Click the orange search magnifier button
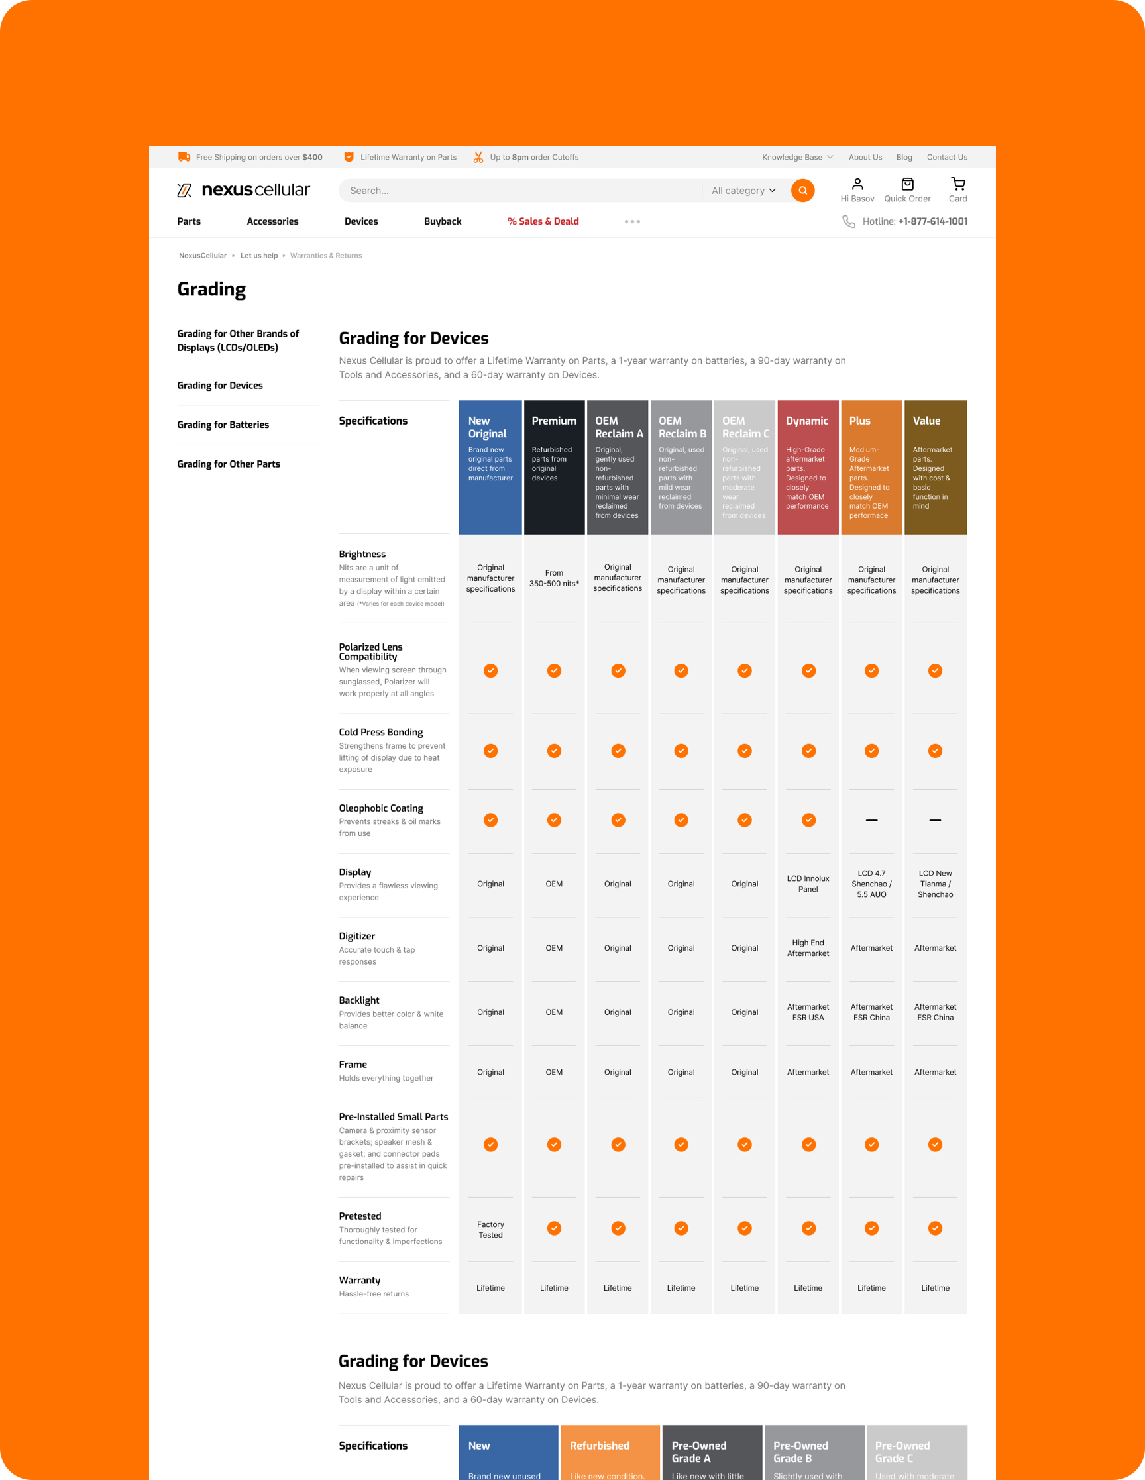Viewport: 1145px width, 1480px height. (x=802, y=190)
